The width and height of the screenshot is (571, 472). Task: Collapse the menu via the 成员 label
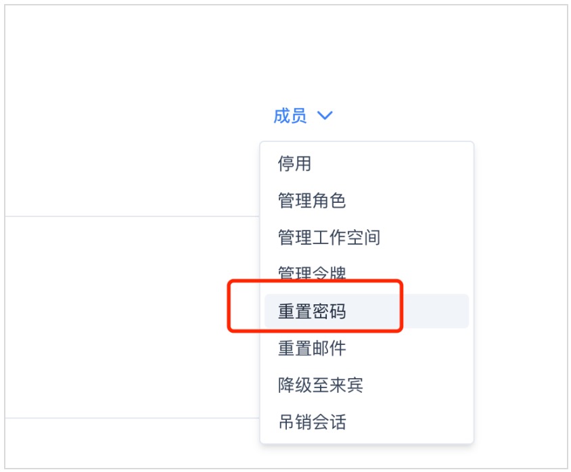coord(290,116)
